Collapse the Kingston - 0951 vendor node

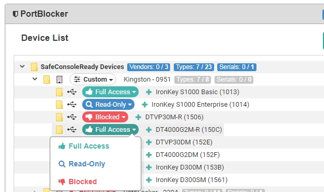click(x=35, y=79)
